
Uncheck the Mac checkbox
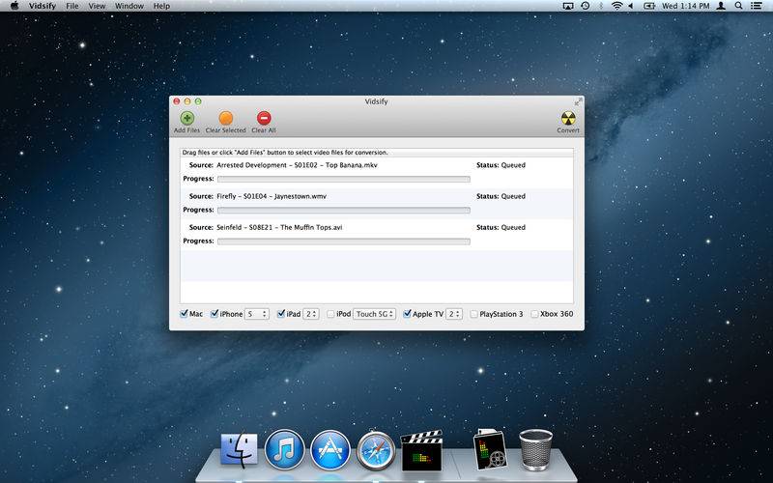point(184,313)
